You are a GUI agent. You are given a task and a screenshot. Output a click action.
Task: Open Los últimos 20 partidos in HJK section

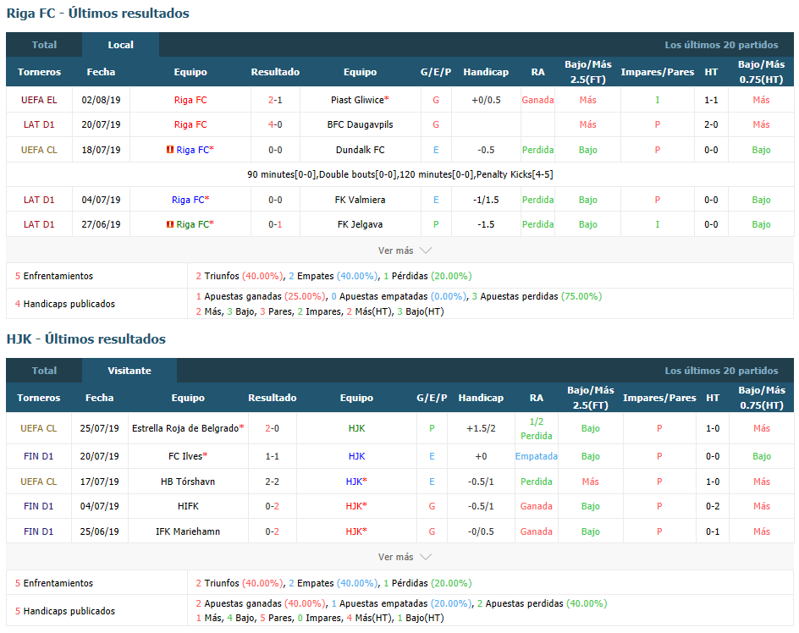click(x=721, y=371)
